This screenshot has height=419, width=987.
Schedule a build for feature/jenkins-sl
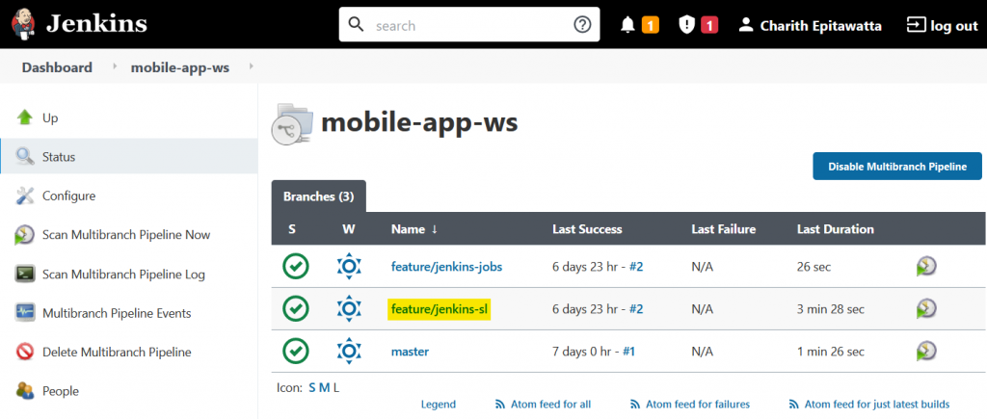pyautogui.click(x=926, y=309)
